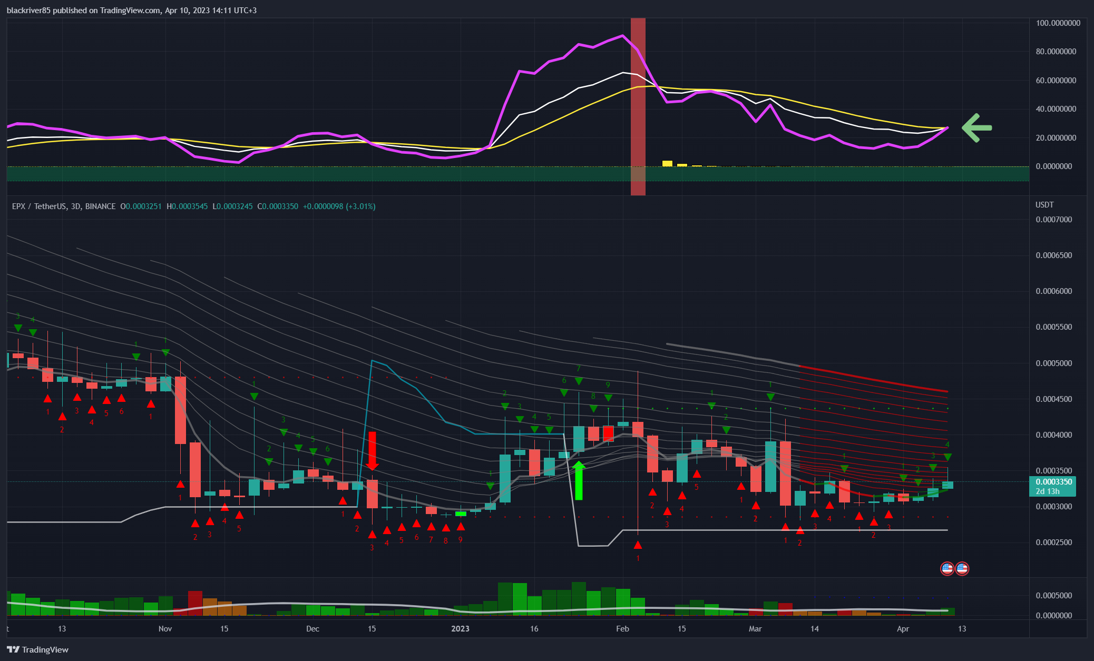Image resolution: width=1094 pixels, height=661 pixels.
Task: Click the 40.0000000 indicator scale label
Action: click(x=1056, y=109)
